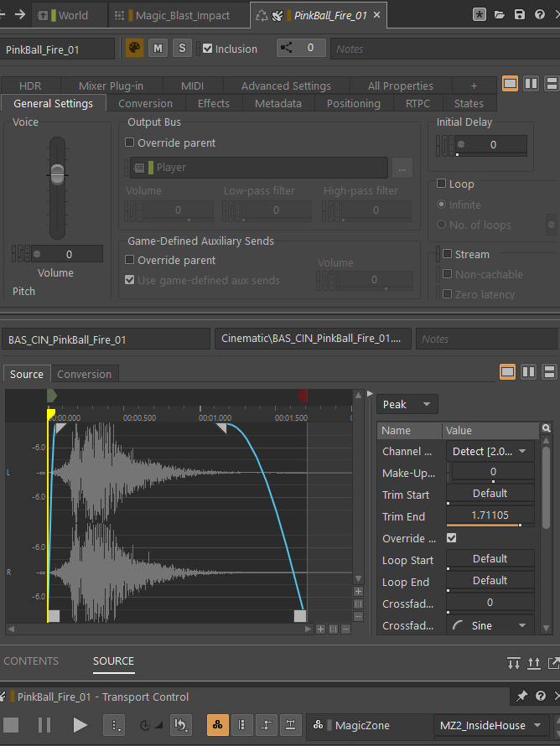Open the color palette icon
Screen dimensions: 560x746
click(134, 48)
